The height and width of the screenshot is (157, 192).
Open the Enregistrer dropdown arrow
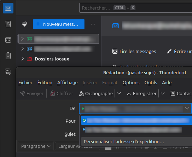[163, 94]
